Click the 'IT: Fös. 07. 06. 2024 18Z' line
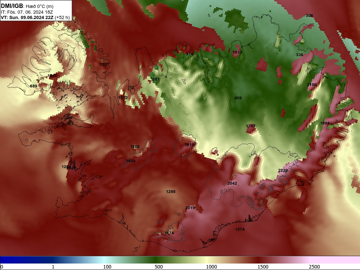 pyautogui.click(x=27, y=12)
